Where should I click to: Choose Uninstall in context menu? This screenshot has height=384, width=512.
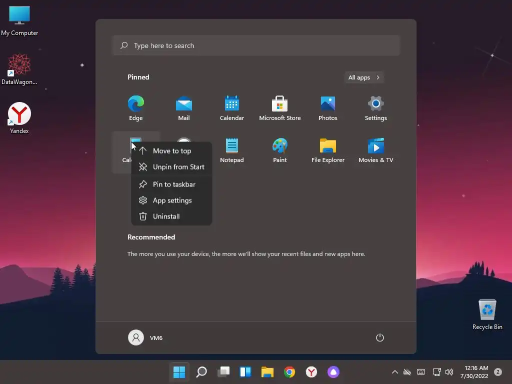pyautogui.click(x=172, y=216)
